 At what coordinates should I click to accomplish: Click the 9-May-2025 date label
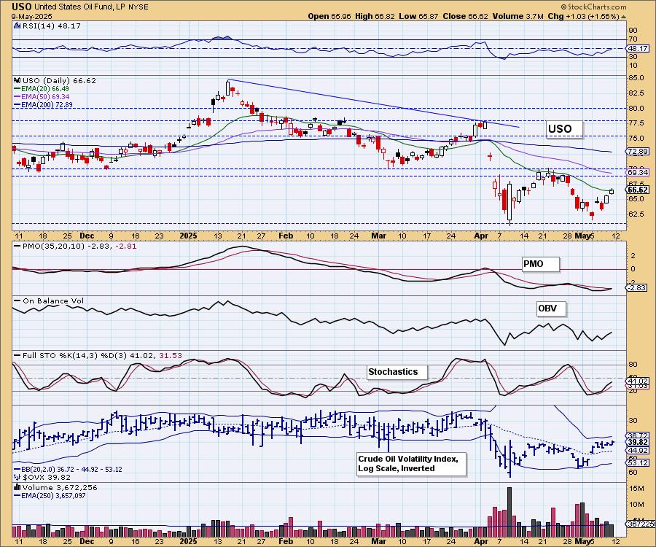point(32,16)
